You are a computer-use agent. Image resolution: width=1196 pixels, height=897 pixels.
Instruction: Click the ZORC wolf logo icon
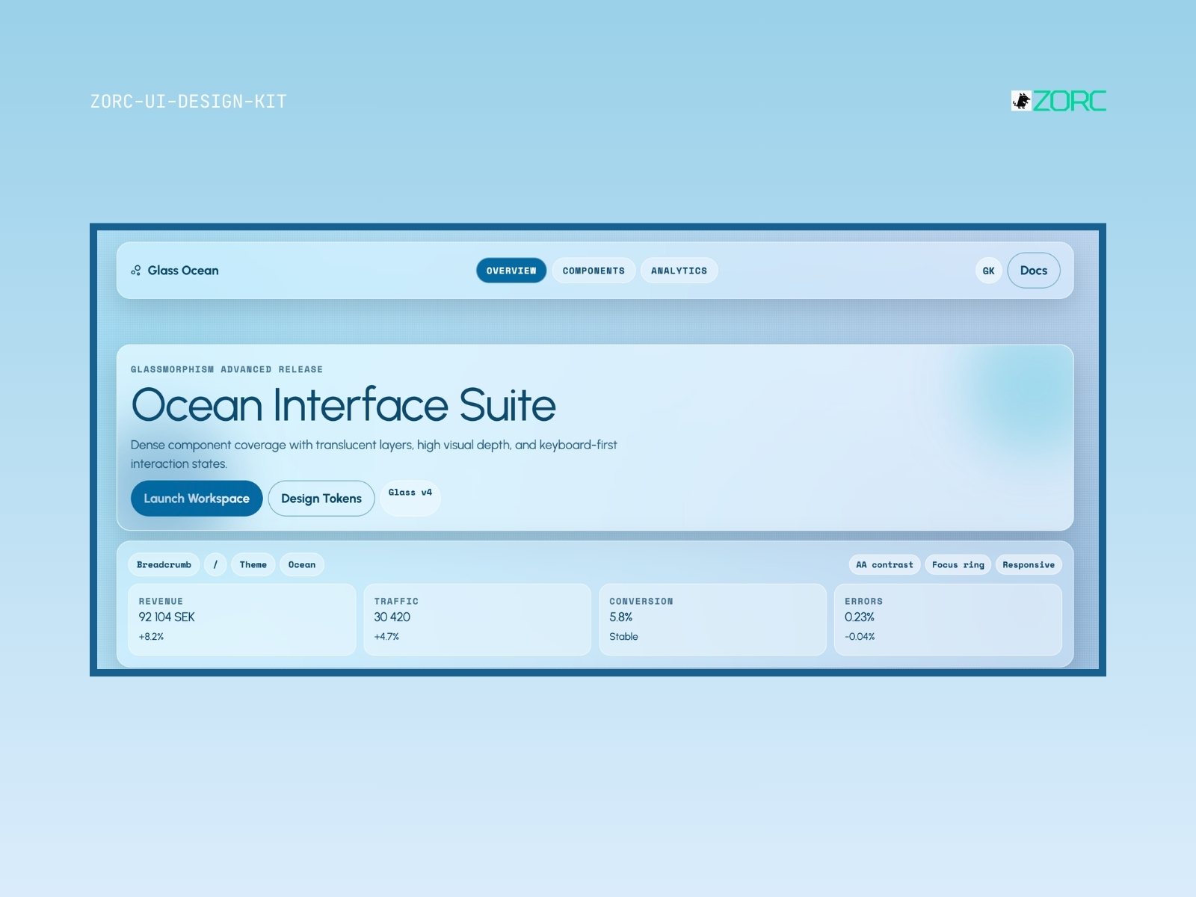point(1021,101)
